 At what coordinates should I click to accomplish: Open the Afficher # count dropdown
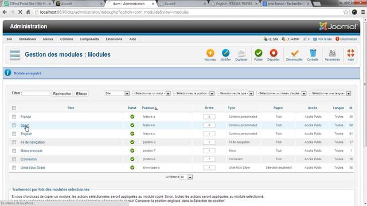tap(186, 177)
